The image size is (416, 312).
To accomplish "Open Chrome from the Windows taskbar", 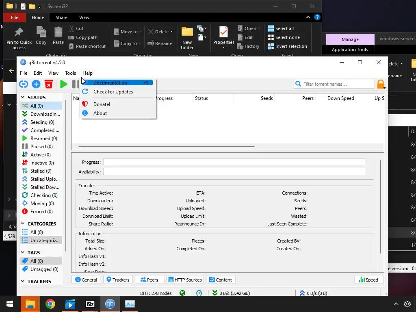I will [50, 304].
